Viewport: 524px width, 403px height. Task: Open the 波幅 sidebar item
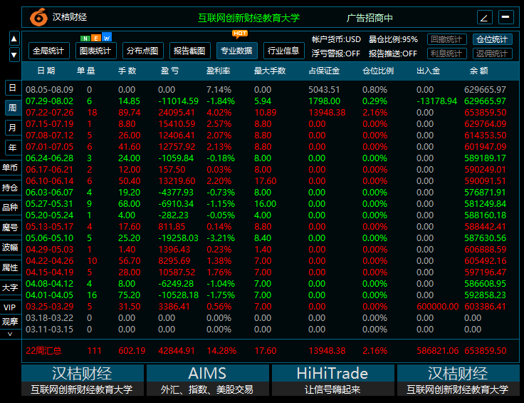pos(10,248)
